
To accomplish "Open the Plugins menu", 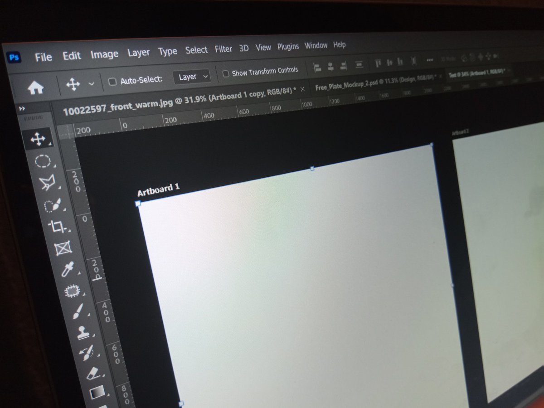I will pos(288,46).
